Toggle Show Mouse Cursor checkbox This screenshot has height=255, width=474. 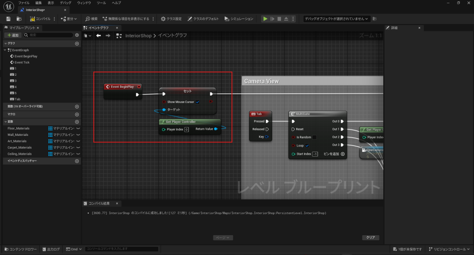point(198,102)
